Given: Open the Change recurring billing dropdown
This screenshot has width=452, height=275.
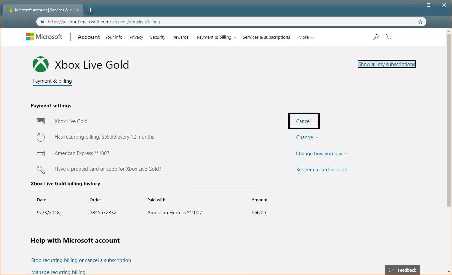Looking at the screenshot, I should (307, 137).
